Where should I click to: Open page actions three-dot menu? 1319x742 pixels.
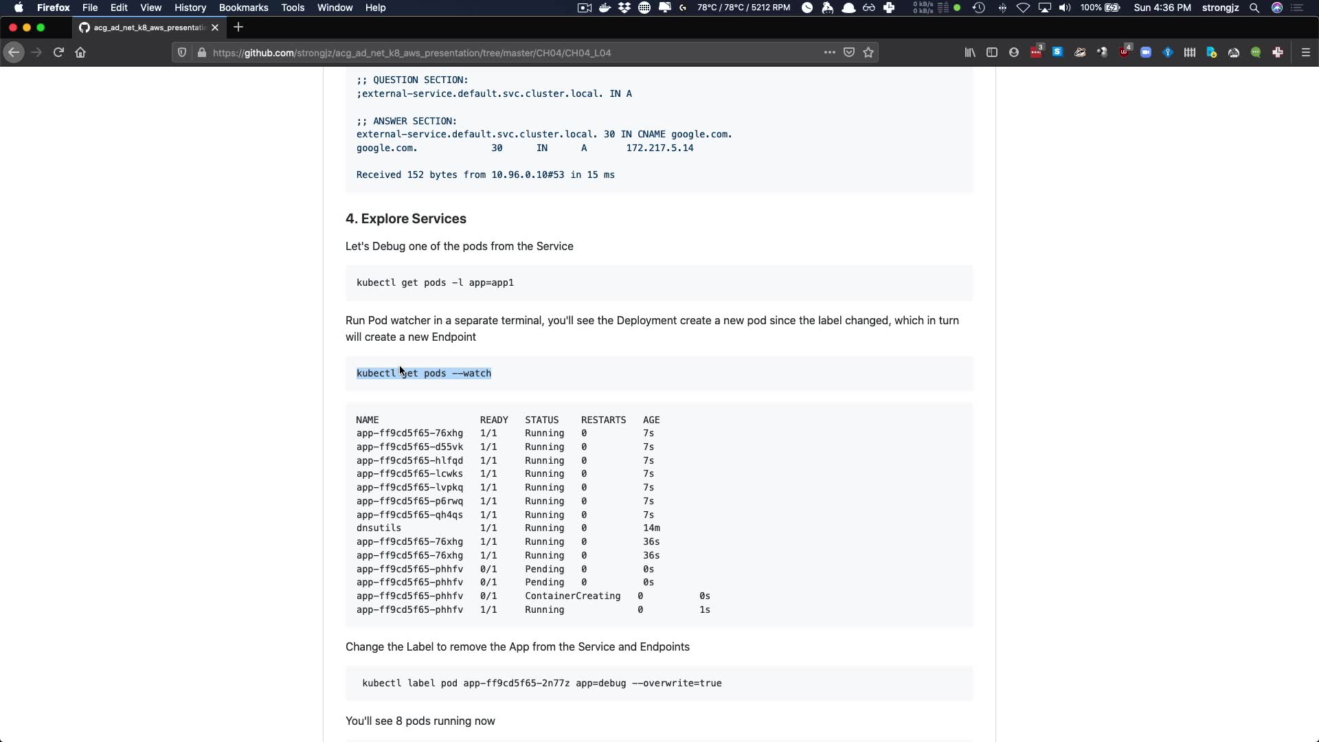[829, 52]
